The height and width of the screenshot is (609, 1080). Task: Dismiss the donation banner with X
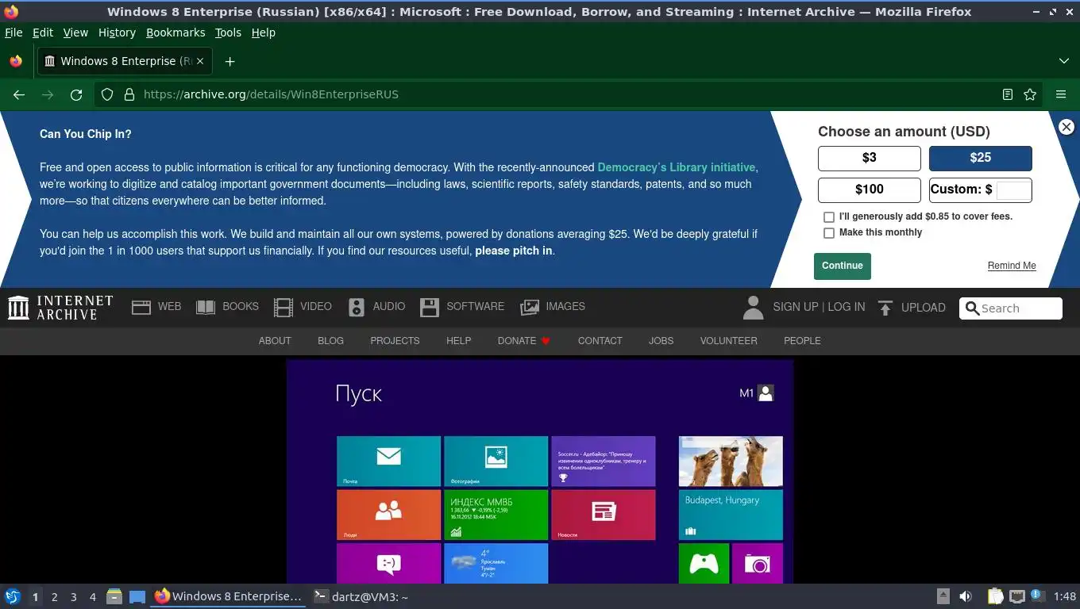click(x=1066, y=127)
